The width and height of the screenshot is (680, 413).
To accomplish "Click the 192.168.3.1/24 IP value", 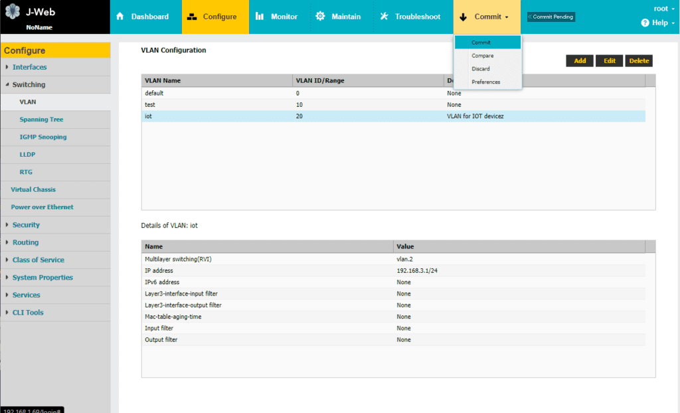I will tap(417, 271).
